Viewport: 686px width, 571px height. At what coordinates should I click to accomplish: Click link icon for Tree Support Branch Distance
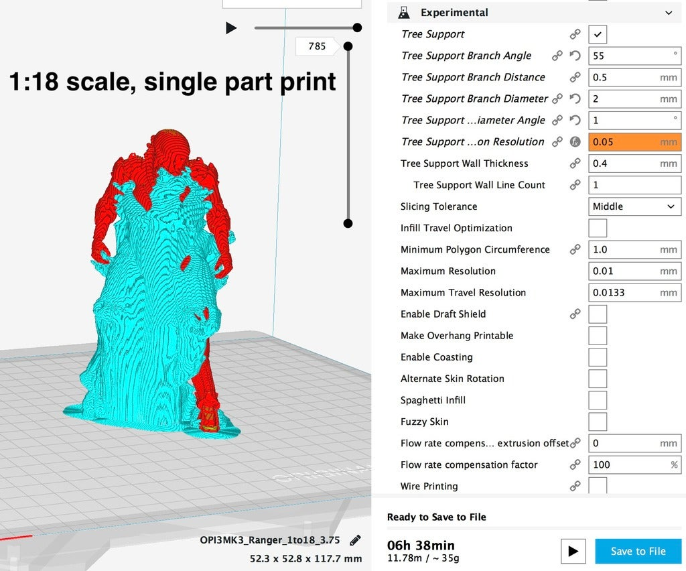pyautogui.click(x=575, y=77)
